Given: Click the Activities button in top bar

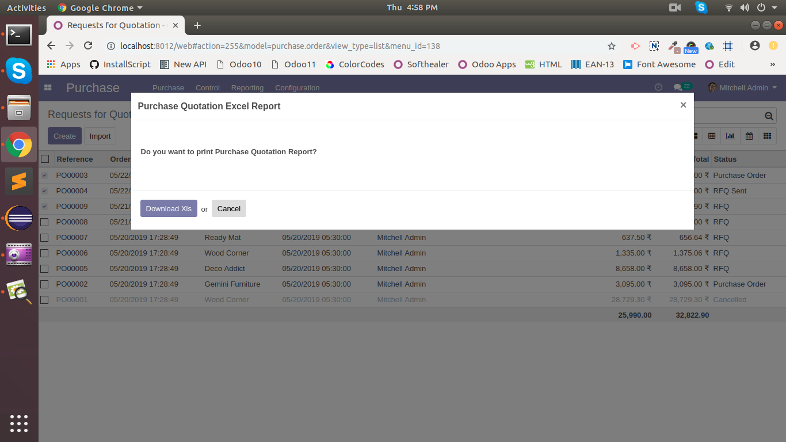Looking at the screenshot, I should (26, 7).
